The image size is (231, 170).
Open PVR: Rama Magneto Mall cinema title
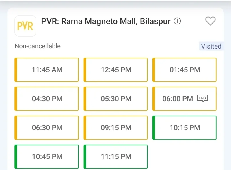106,21
